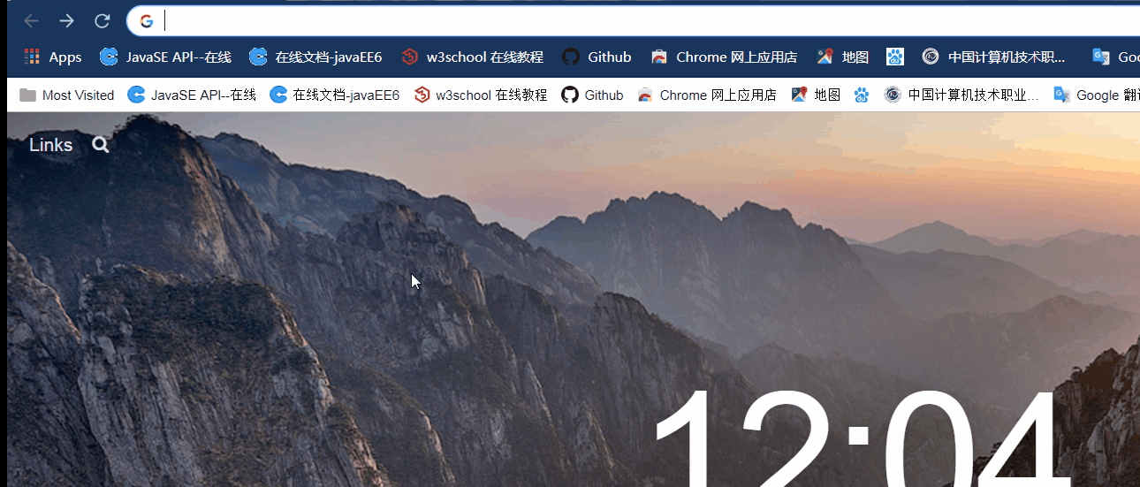Open Apps in the dark bookmarks bar

[53, 57]
